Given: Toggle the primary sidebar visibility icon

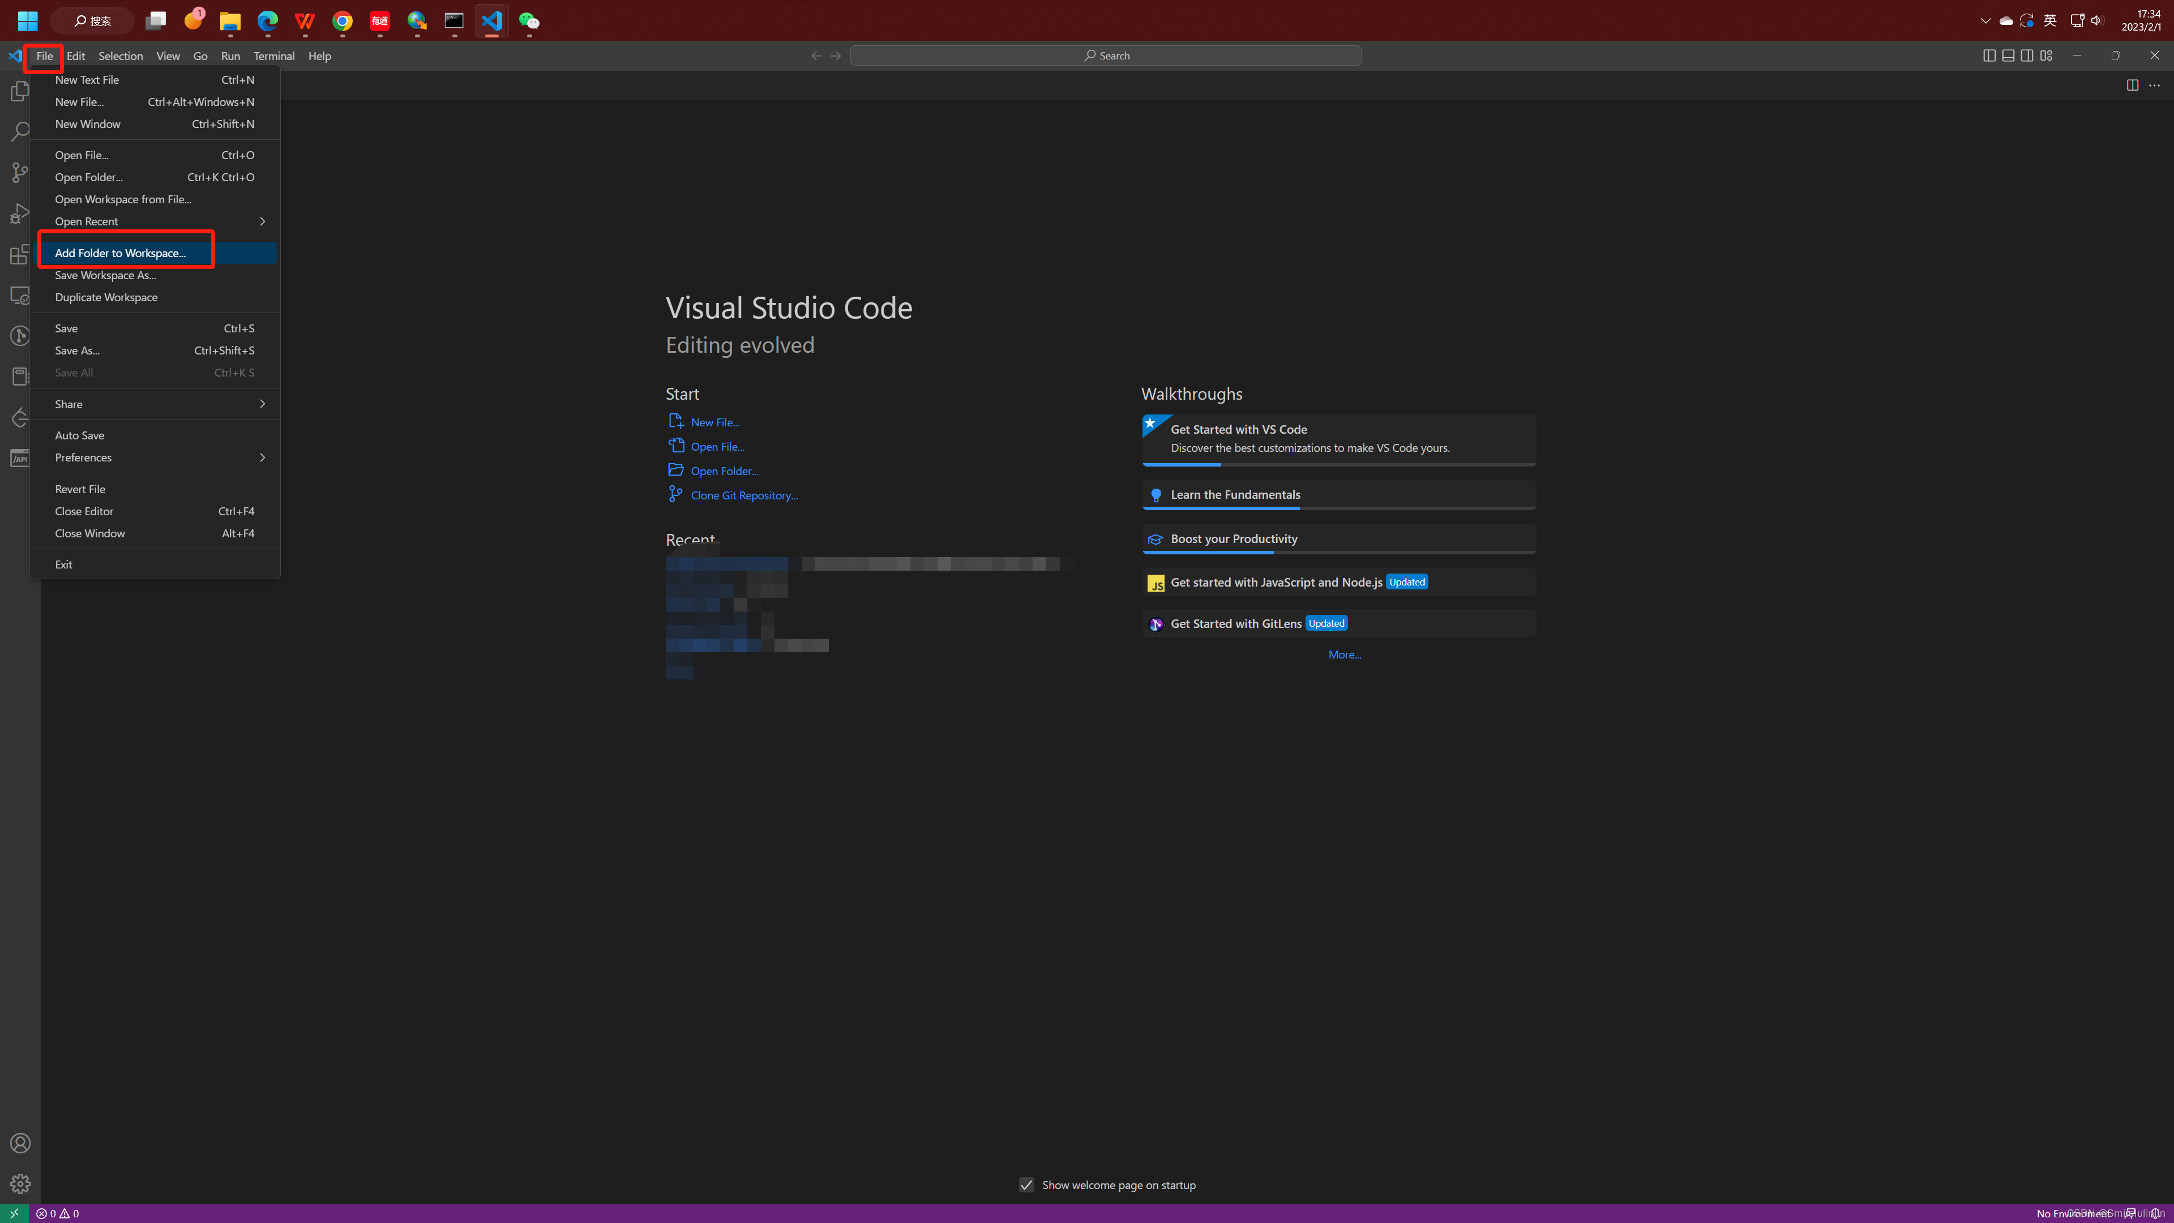Looking at the screenshot, I should [x=1989, y=55].
